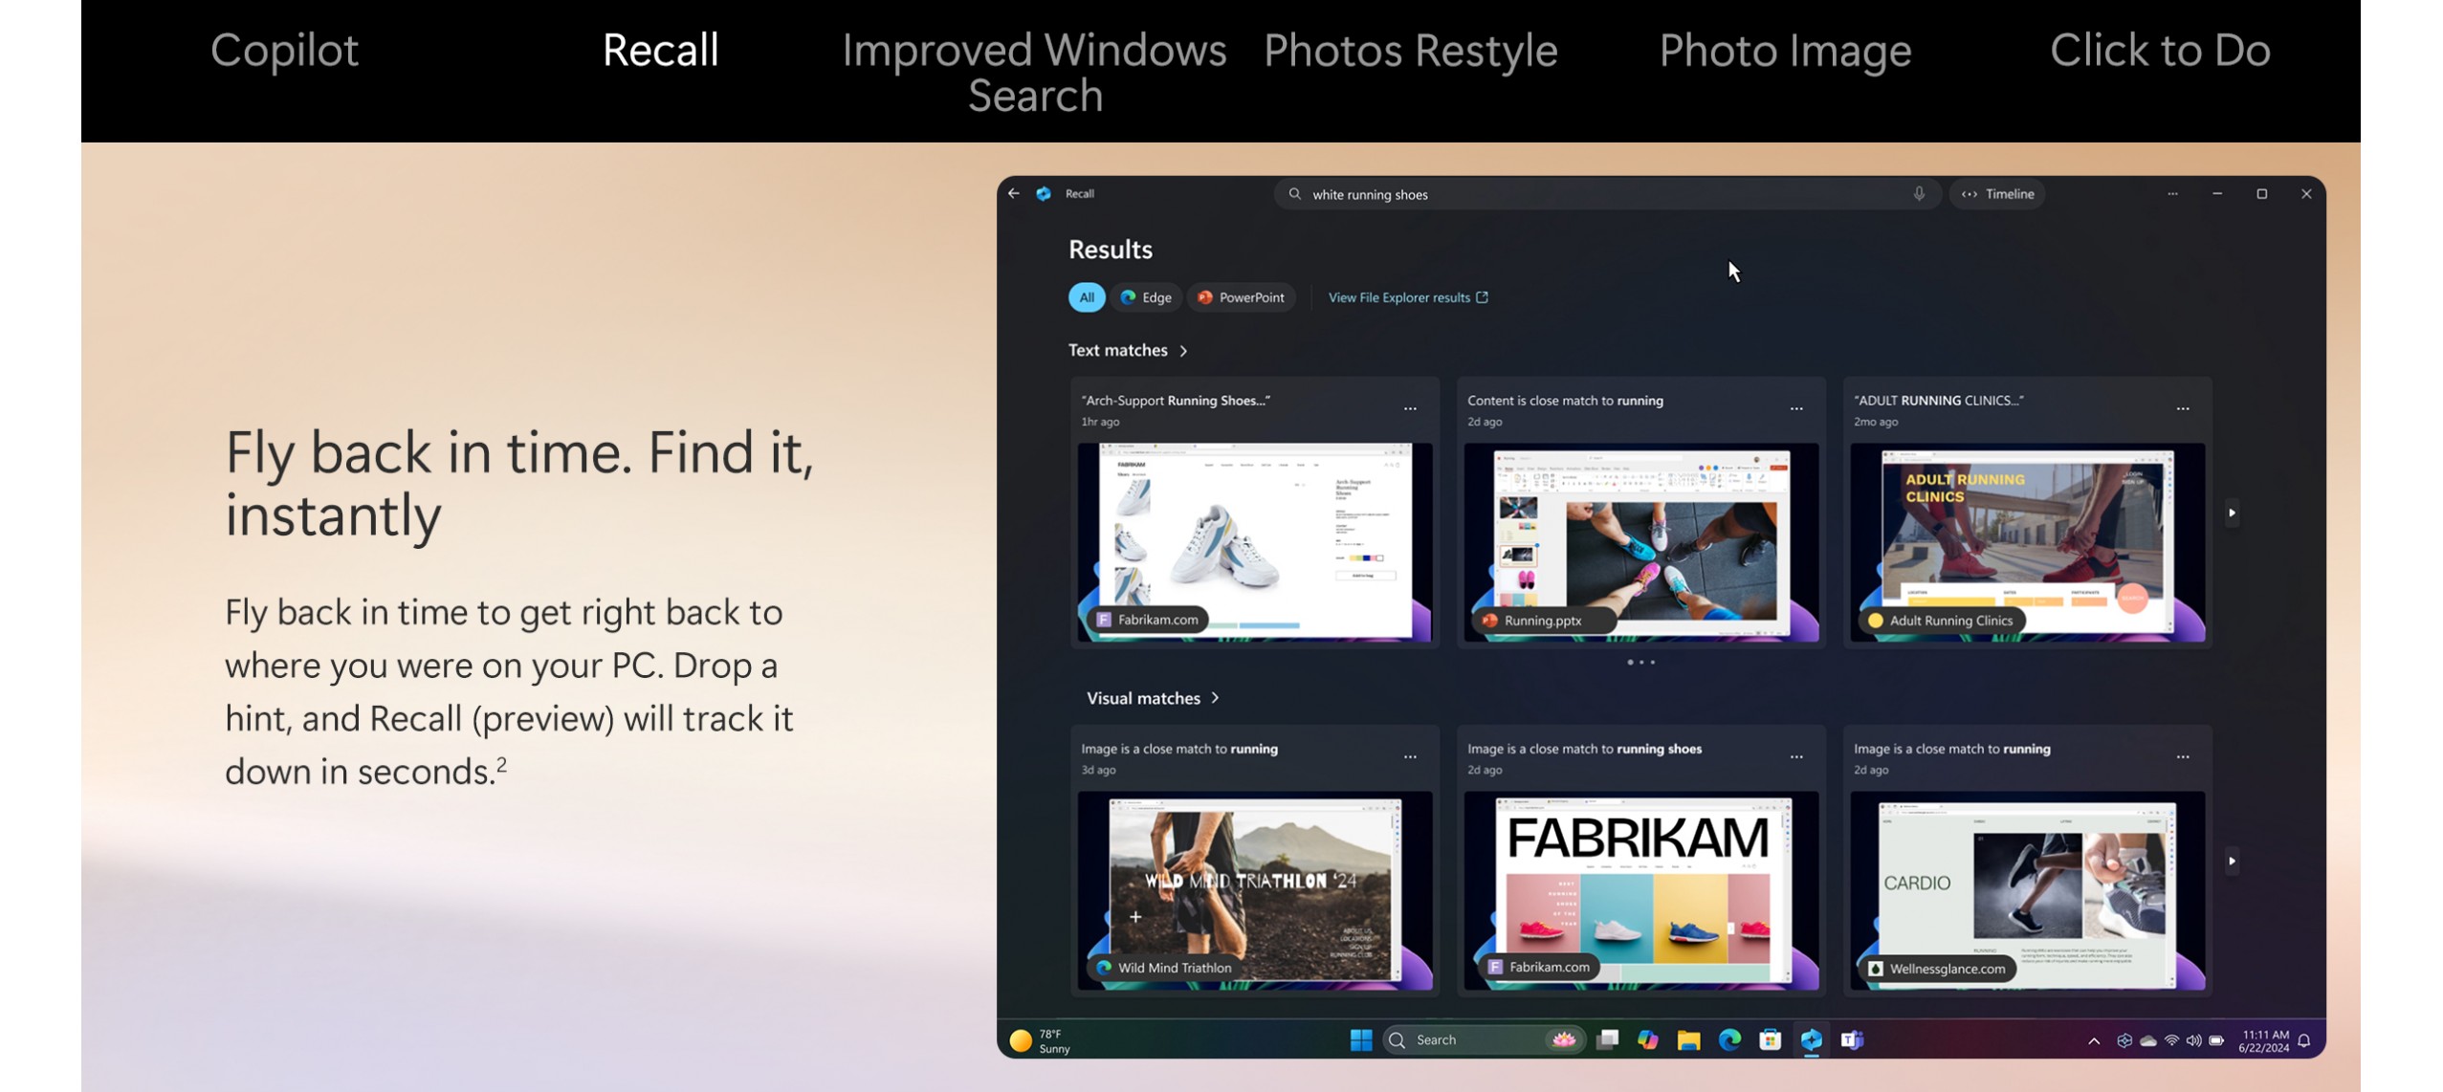The height and width of the screenshot is (1092, 2443).
Task: Open the Timeline view button
Action: click(1998, 194)
